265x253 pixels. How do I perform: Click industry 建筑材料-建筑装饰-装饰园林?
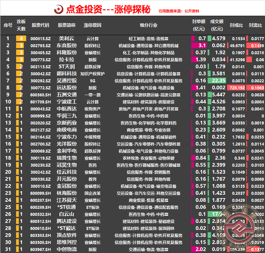click(149, 229)
